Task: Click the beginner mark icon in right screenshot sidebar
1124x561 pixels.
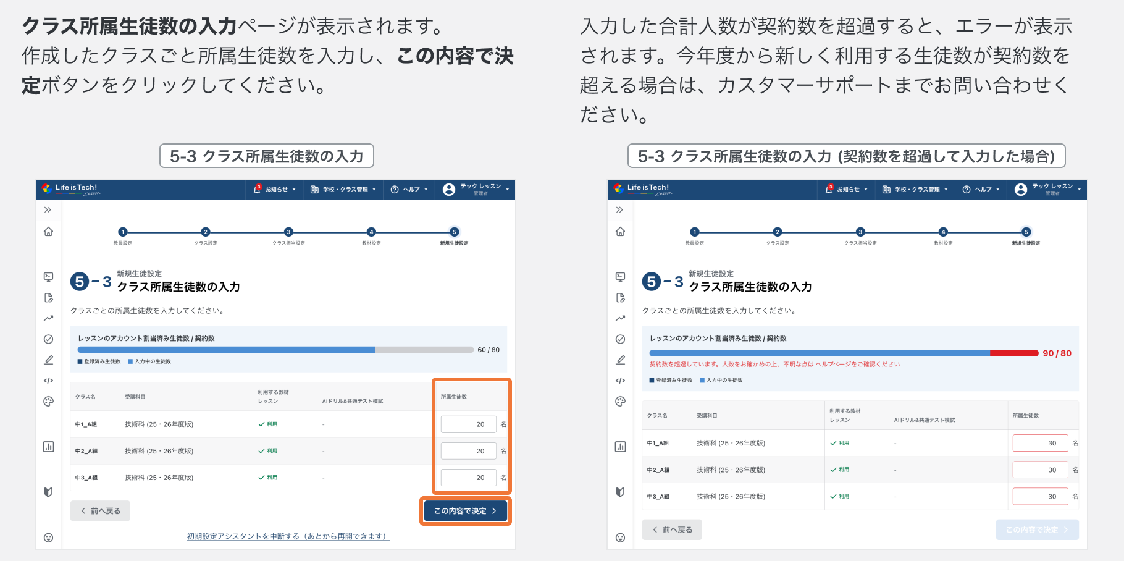Action: 620,492
